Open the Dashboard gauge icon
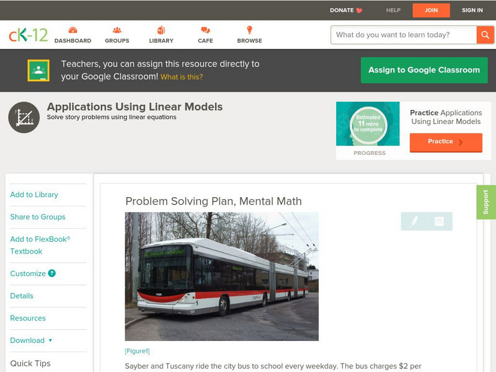The image size is (496, 372). pyautogui.click(x=73, y=30)
